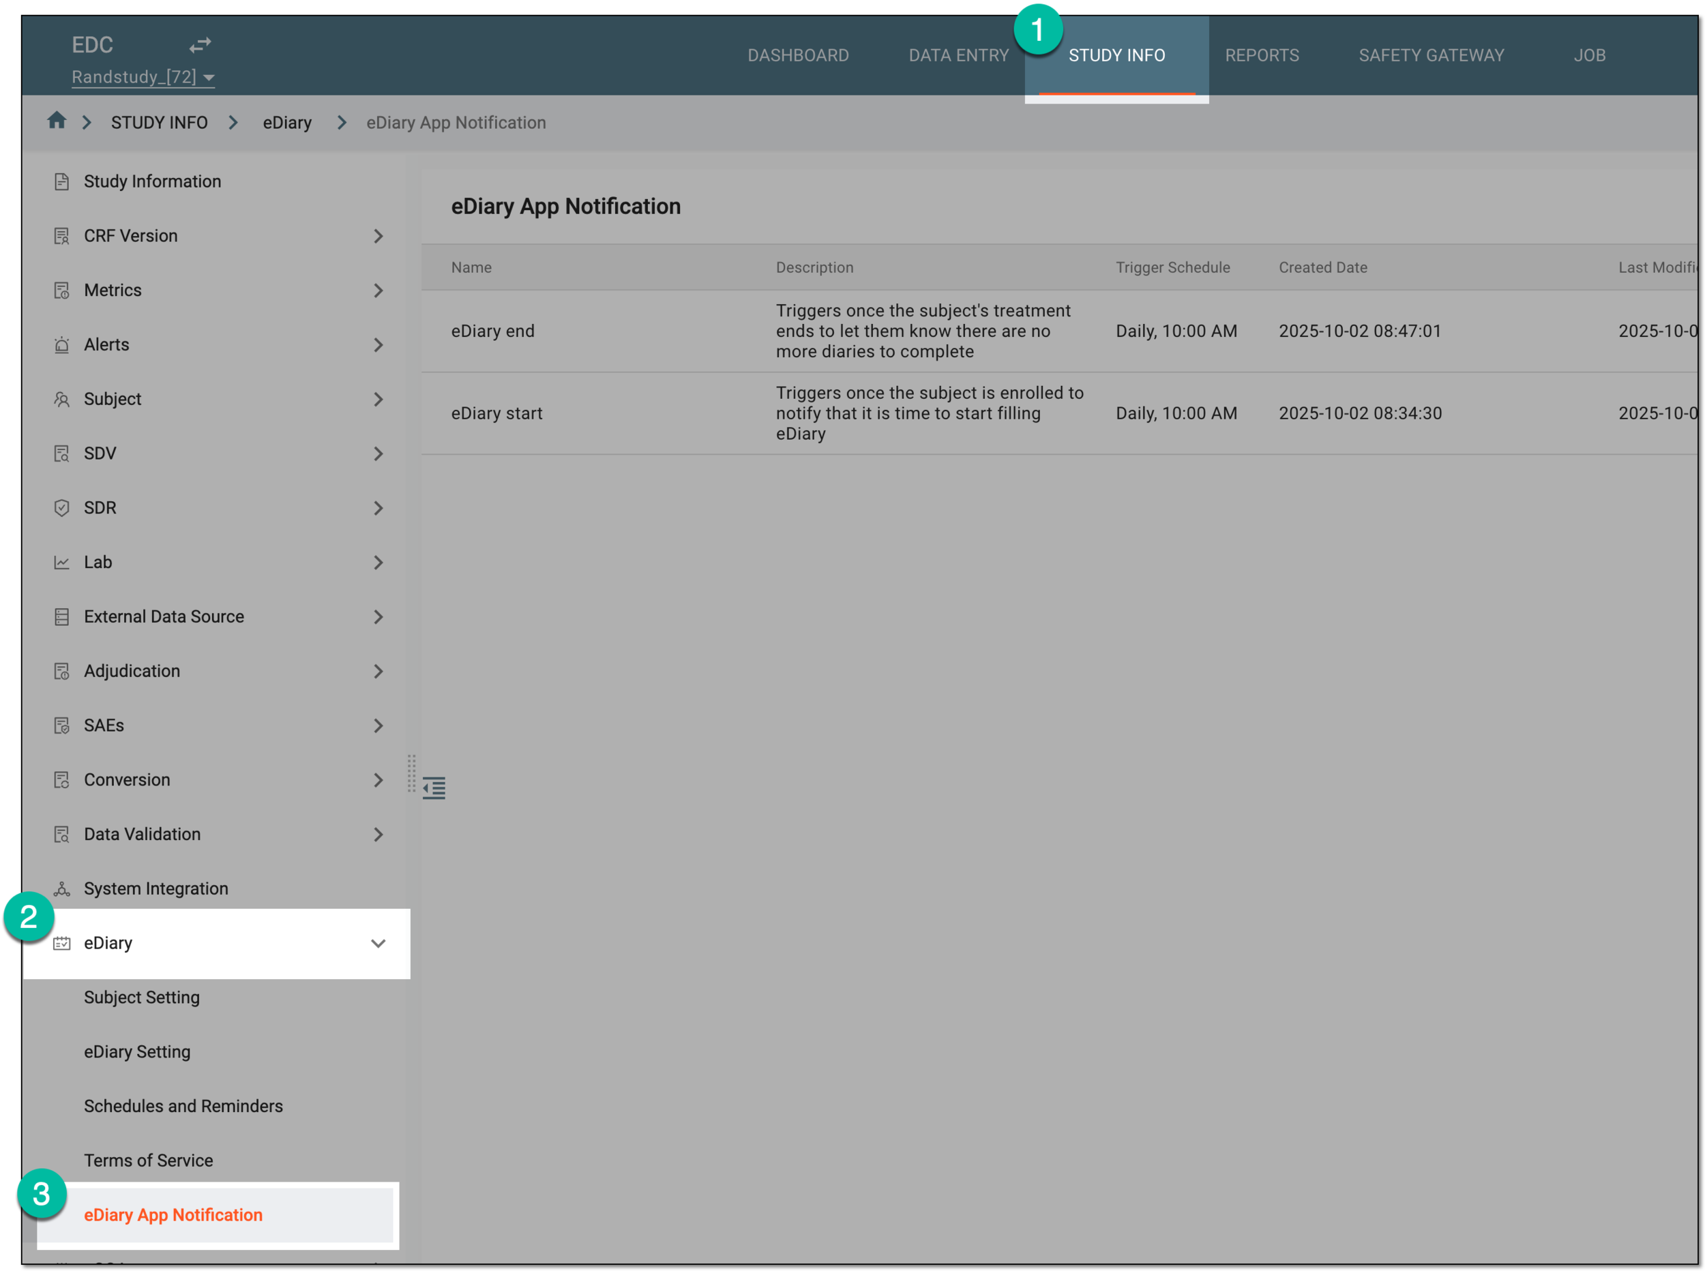Viewport: 1705px width, 1271px height.
Task: Select eDiary App Notification submenu item
Action: (215, 1215)
